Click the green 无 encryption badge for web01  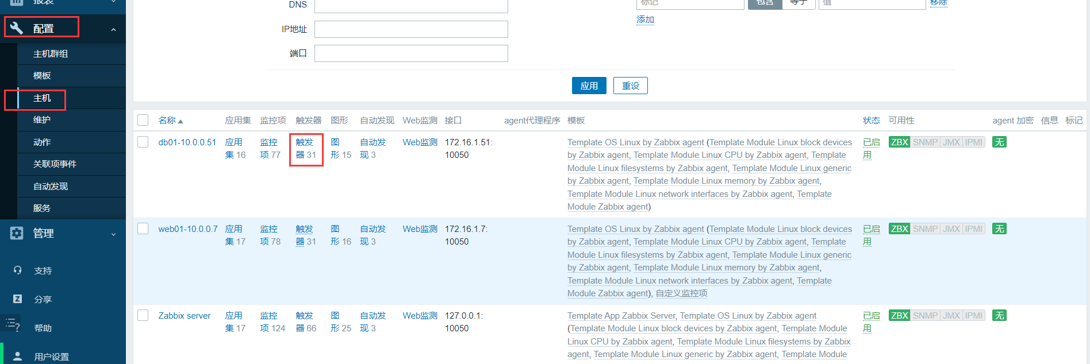tap(999, 229)
